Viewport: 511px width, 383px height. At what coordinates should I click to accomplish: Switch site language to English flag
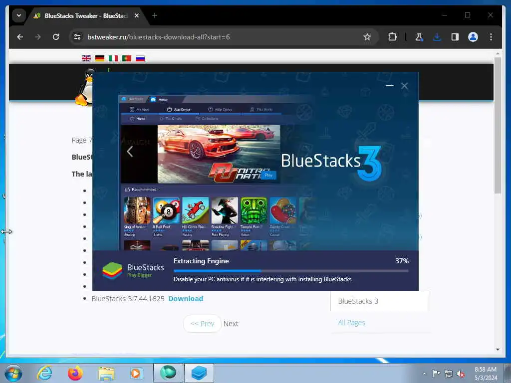point(86,58)
